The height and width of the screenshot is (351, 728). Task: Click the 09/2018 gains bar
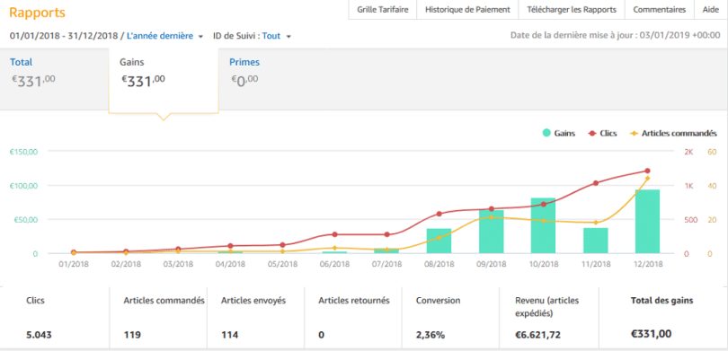tap(492, 232)
